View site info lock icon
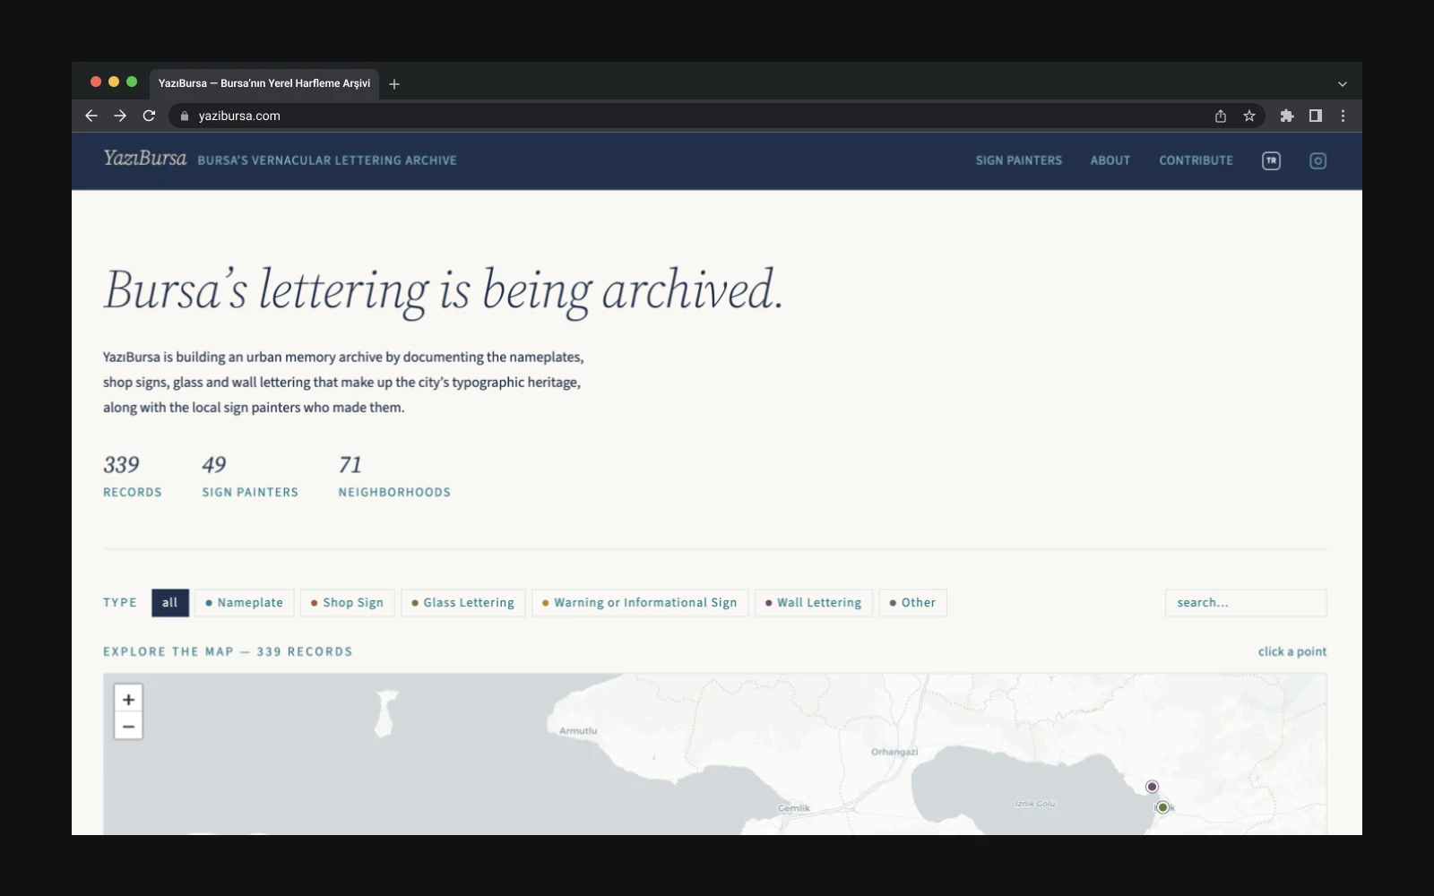The height and width of the screenshot is (896, 1434). click(185, 116)
